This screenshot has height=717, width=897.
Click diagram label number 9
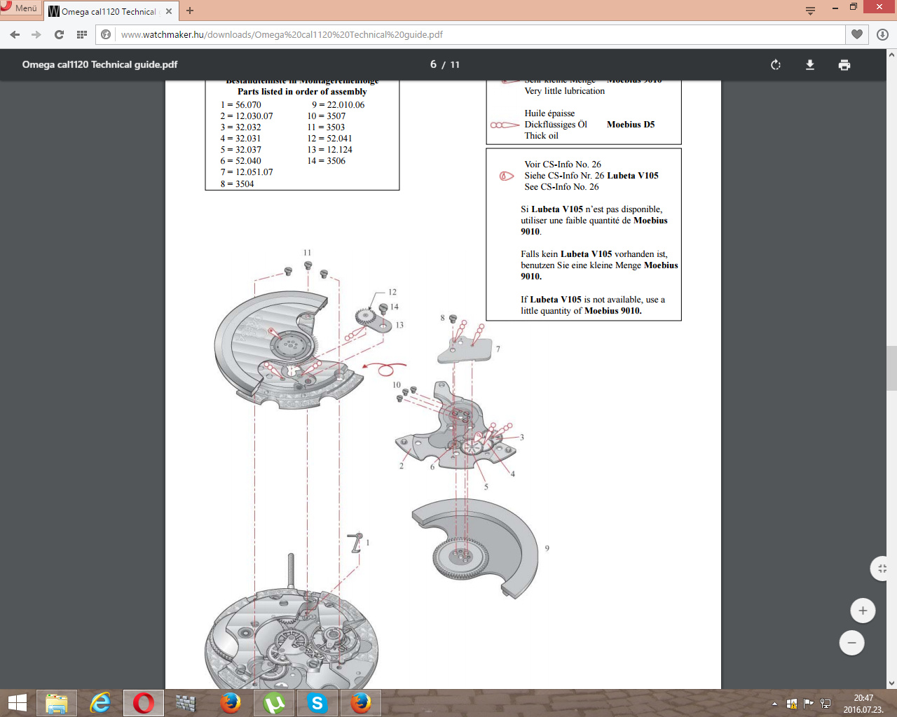pyautogui.click(x=547, y=548)
